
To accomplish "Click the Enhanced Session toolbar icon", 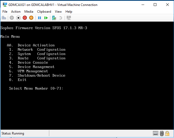I will [69, 18].
